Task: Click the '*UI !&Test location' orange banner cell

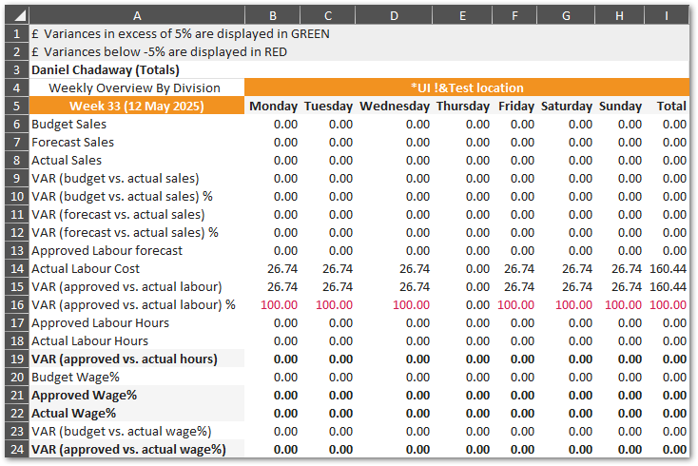Action: coord(466,87)
